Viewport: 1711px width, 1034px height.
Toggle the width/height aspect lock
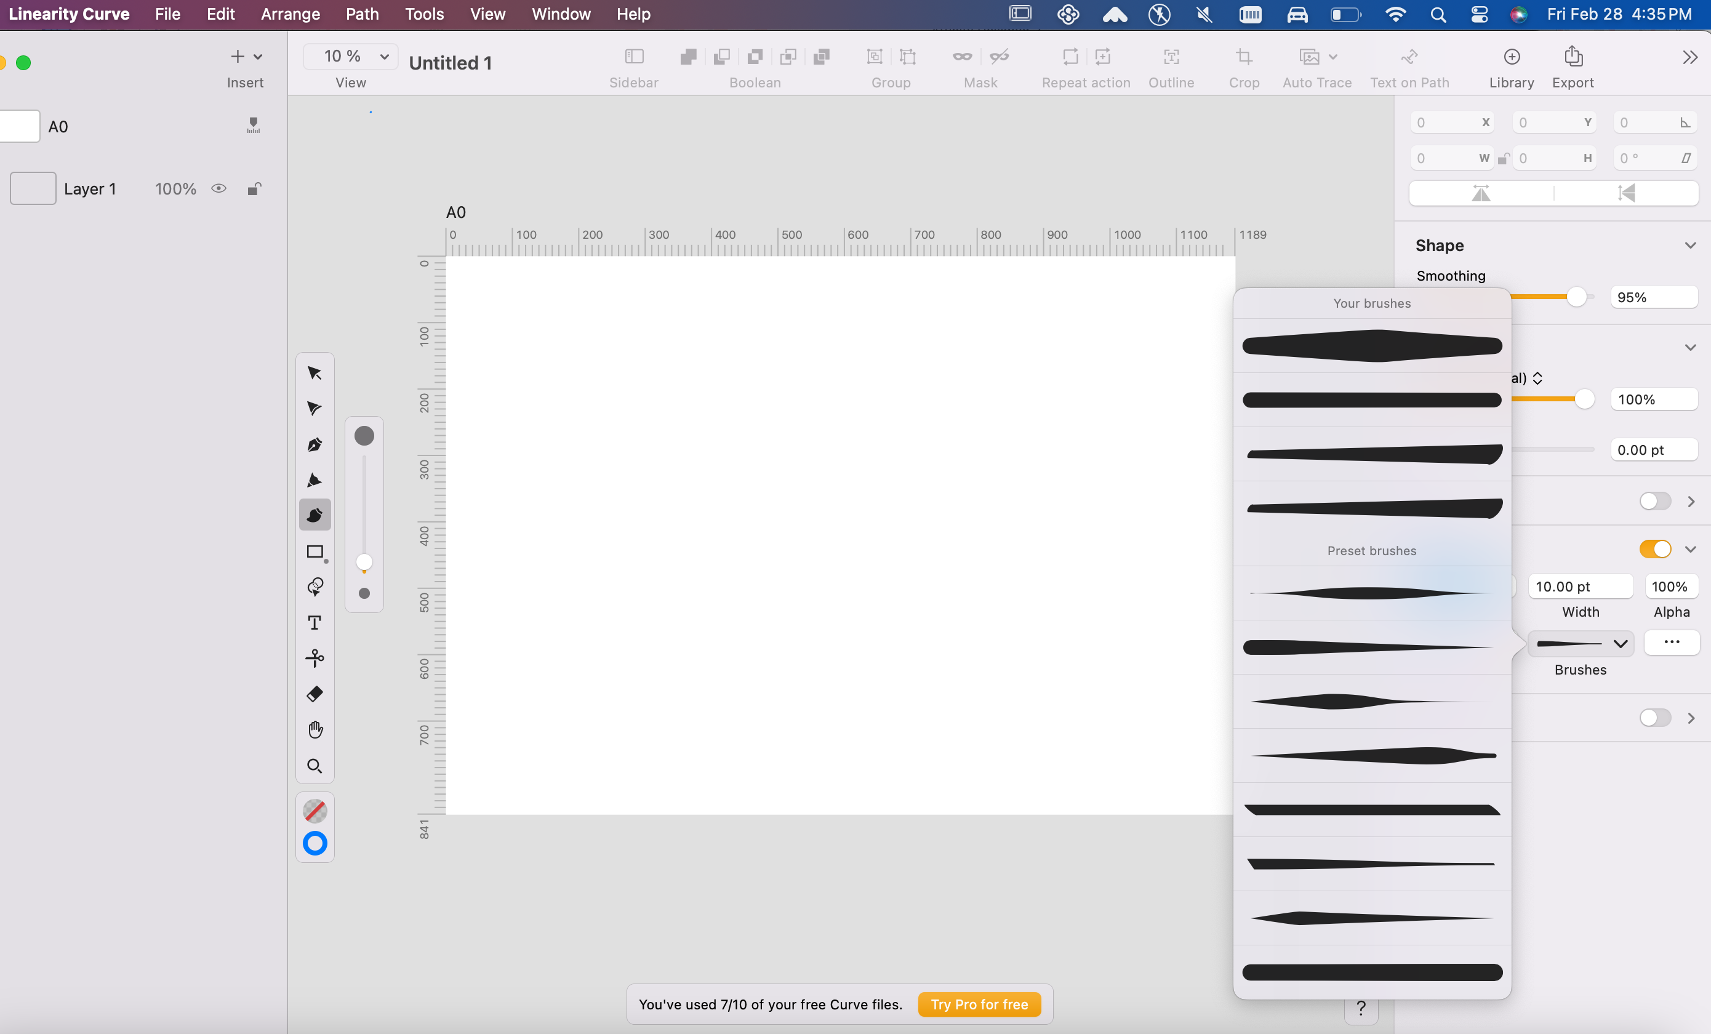point(1503,158)
